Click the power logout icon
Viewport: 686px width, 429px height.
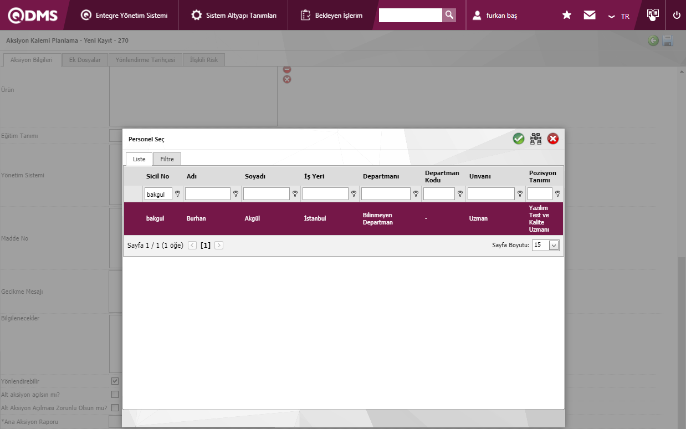(677, 16)
